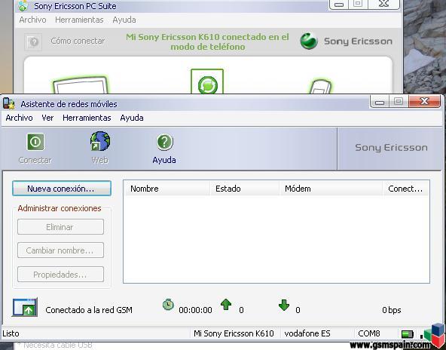Click the phone icon in PC Suite window
The image size is (446, 350).
point(320,87)
